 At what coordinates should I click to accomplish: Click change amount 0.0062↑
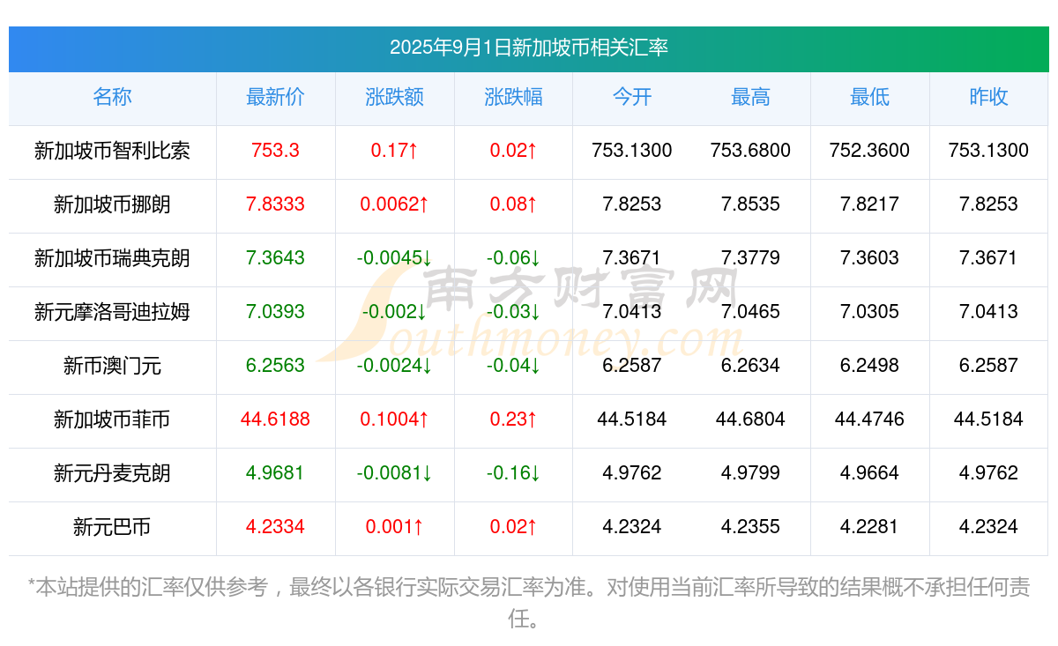(394, 204)
